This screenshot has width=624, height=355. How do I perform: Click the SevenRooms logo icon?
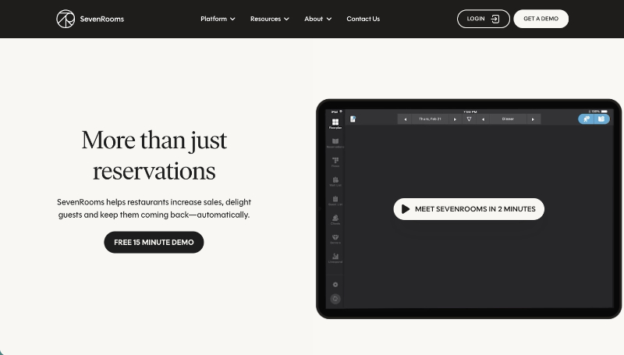[x=66, y=19]
